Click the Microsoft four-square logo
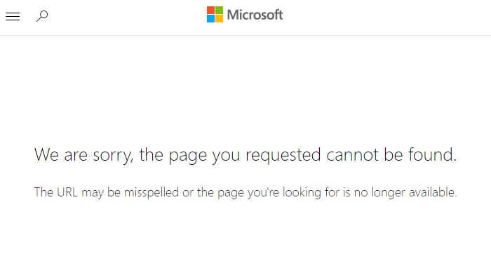The image size is (491, 254). (215, 15)
